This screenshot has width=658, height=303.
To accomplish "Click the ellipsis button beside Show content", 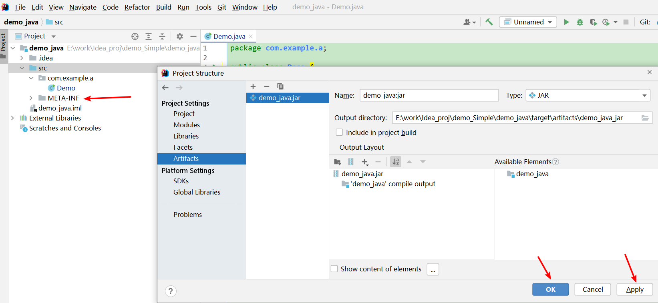I will (433, 269).
